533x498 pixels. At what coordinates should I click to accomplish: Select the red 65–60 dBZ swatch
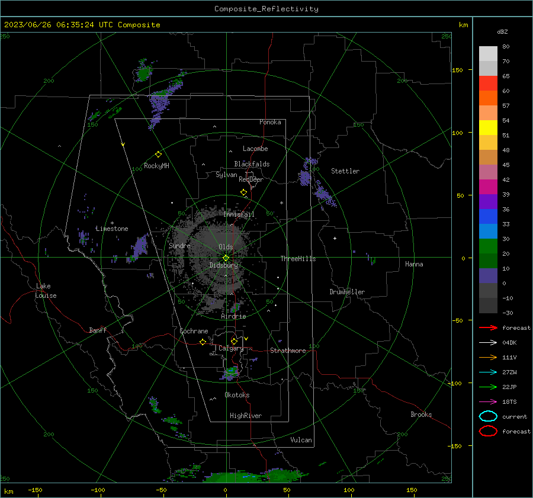point(488,83)
